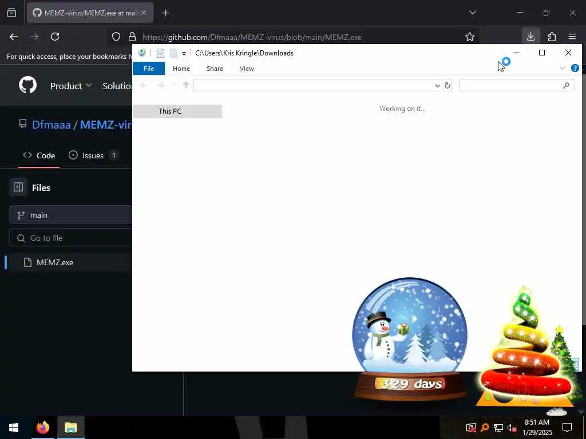Open the clock showing 8:51 AM
The height and width of the screenshot is (439, 586).
537,427
